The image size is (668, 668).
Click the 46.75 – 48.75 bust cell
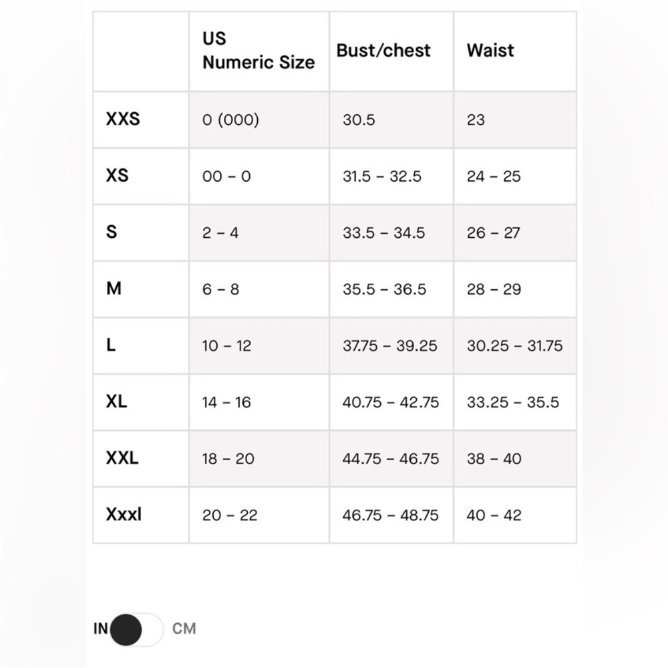[x=390, y=516]
